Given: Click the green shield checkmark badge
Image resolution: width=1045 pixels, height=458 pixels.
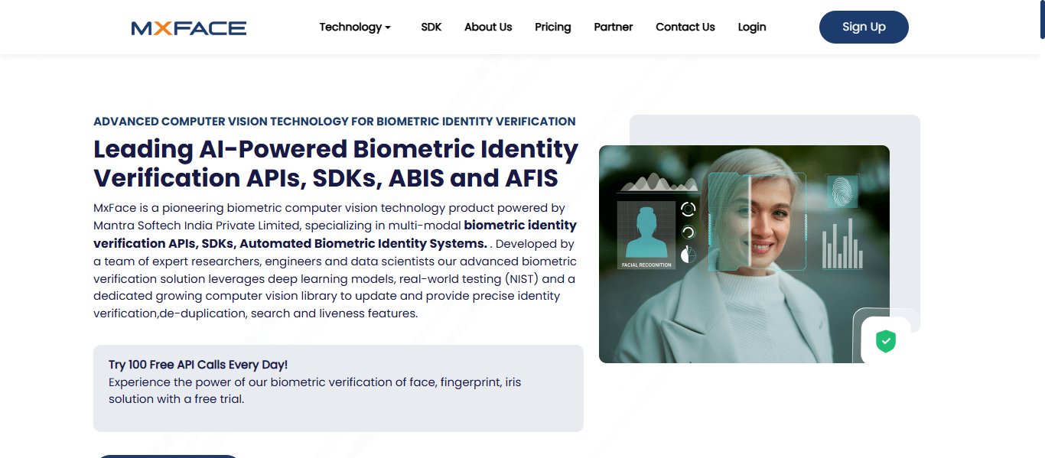Looking at the screenshot, I should coord(885,342).
